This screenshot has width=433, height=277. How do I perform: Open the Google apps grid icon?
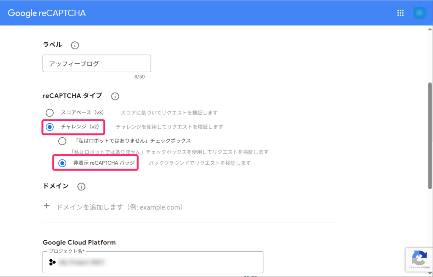pyautogui.click(x=400, y=13)
